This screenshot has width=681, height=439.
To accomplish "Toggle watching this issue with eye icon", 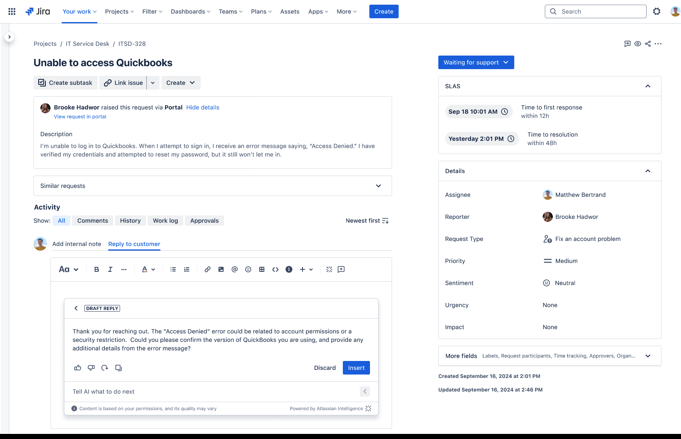I will pyautogui.click(x=638, y=44).
